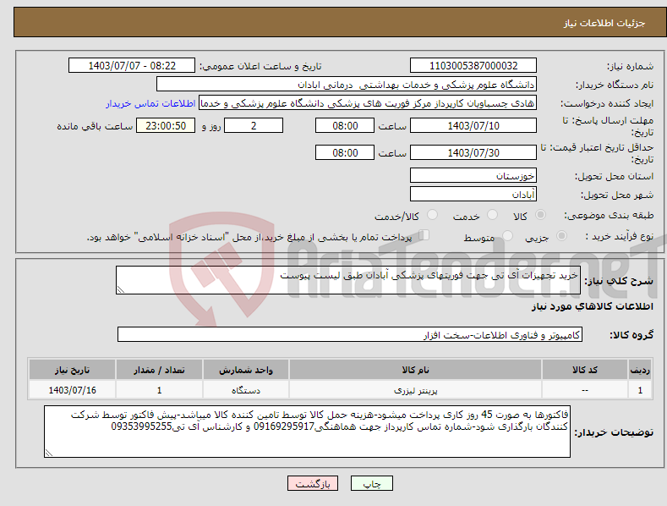Click the شماره نیاز field 1103005387000032
The image size is (667, 506).
coord(473,66)
